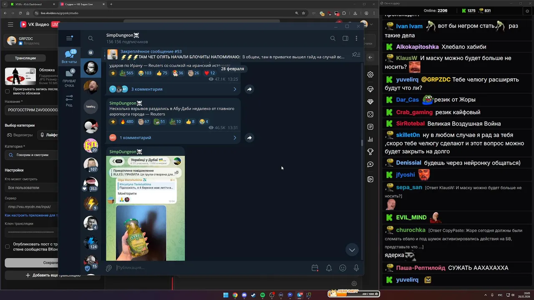Click back arrow in Kick sidebar
Screen dimensions: 534x300
[370, 57]
